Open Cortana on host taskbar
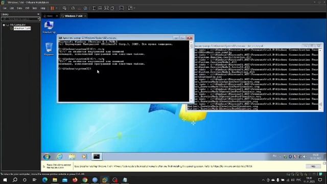Screen dimensions: 327x184 coord(25,180)
